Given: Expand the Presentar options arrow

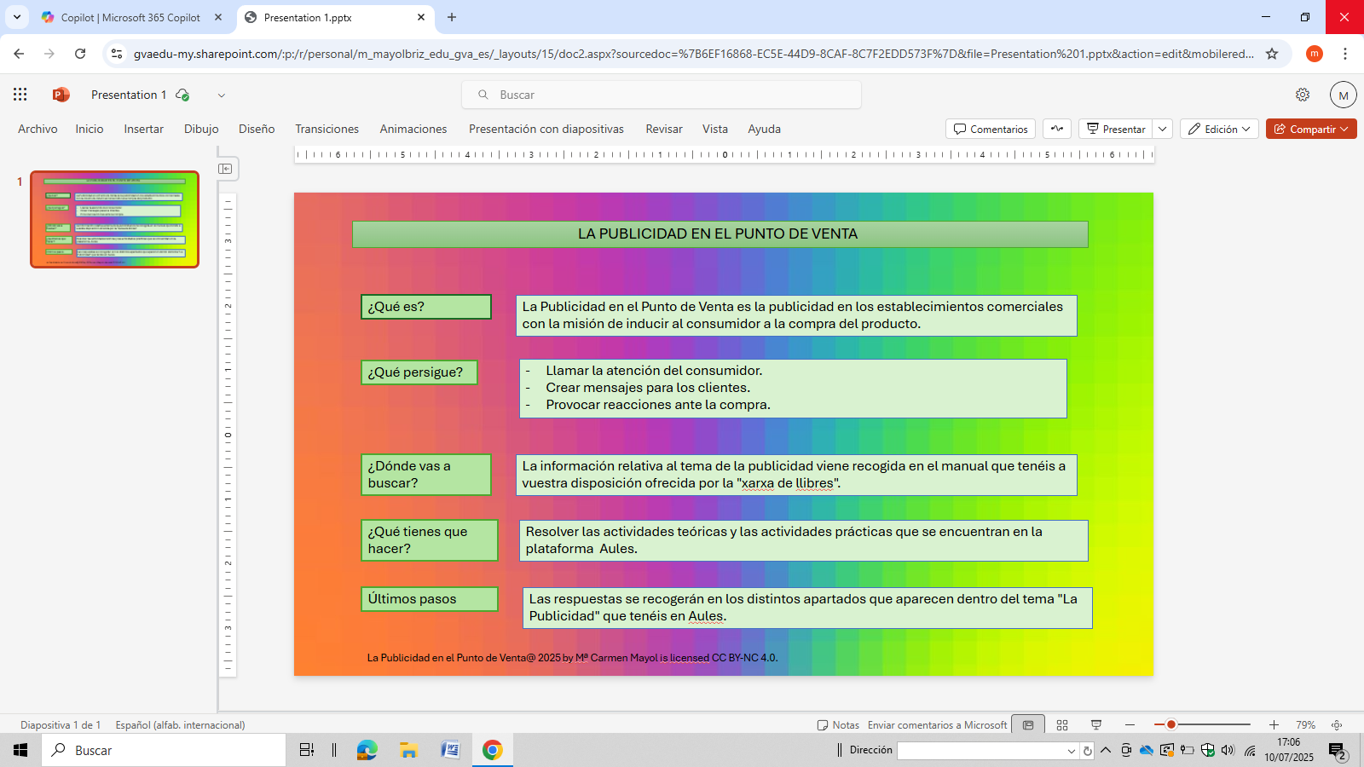Looking at the screenshot, I should 1163,129.
